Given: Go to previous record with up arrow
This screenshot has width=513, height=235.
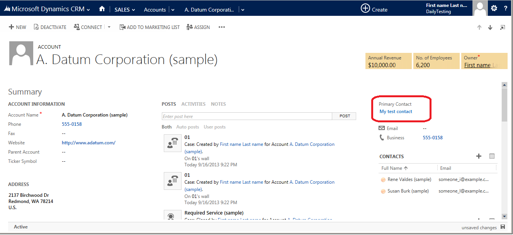Looking at the screenshot, I should (479, 27).
